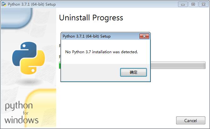Click the green filled part of progress bar
Screen dimensions: 210x129
[x=60, y=65]
